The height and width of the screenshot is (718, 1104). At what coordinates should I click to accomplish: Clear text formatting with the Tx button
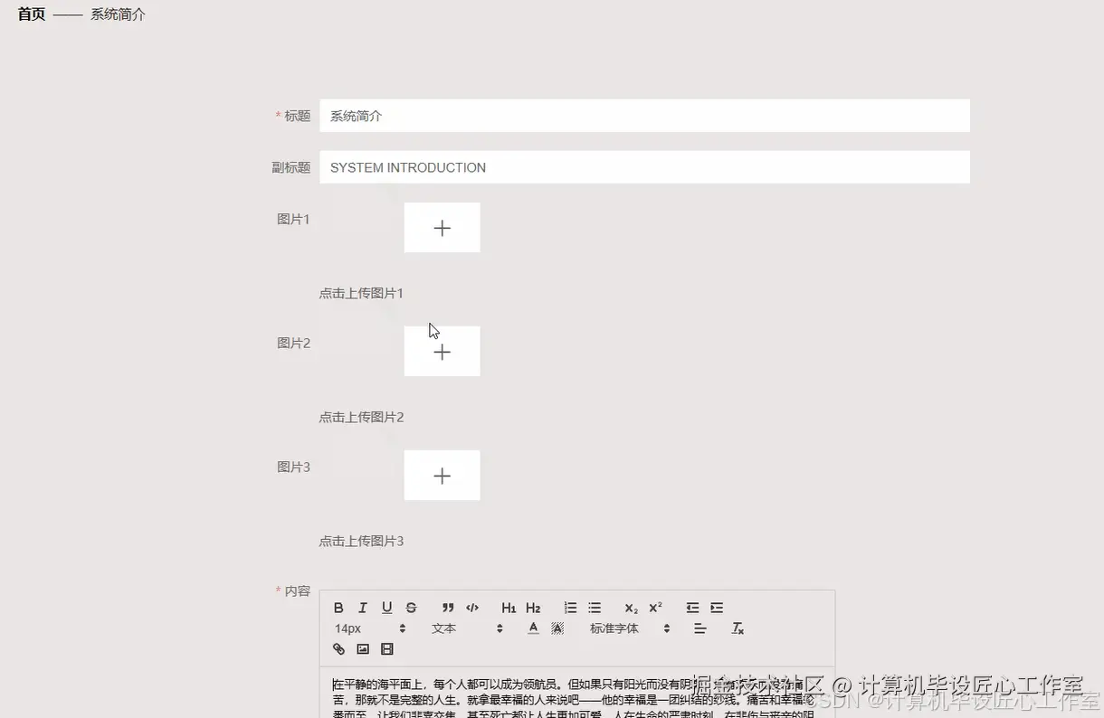coord(737,628)
